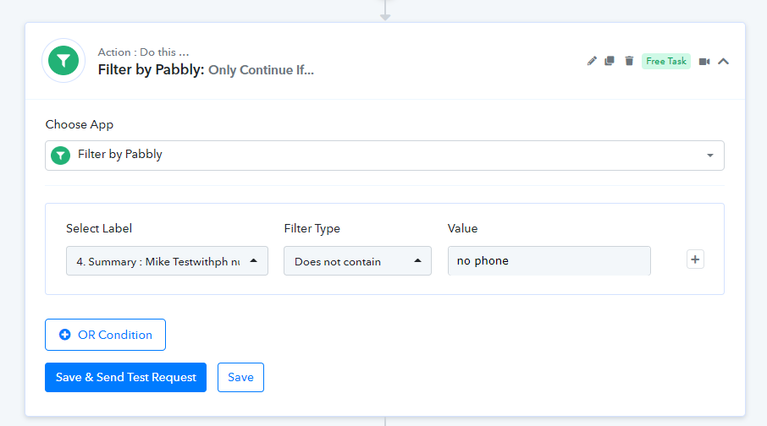The image size is (767, 426).
Task: Delete the filter step with trash icon
Action: (629, 61)
